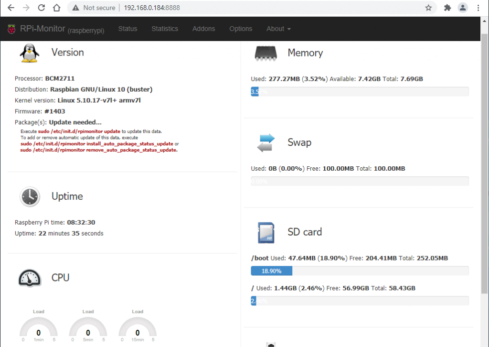Image resolution: width=489 pixels, height=347 pixels.
Task: Bookmark this page with the star icon
Action: coord(428,8)
